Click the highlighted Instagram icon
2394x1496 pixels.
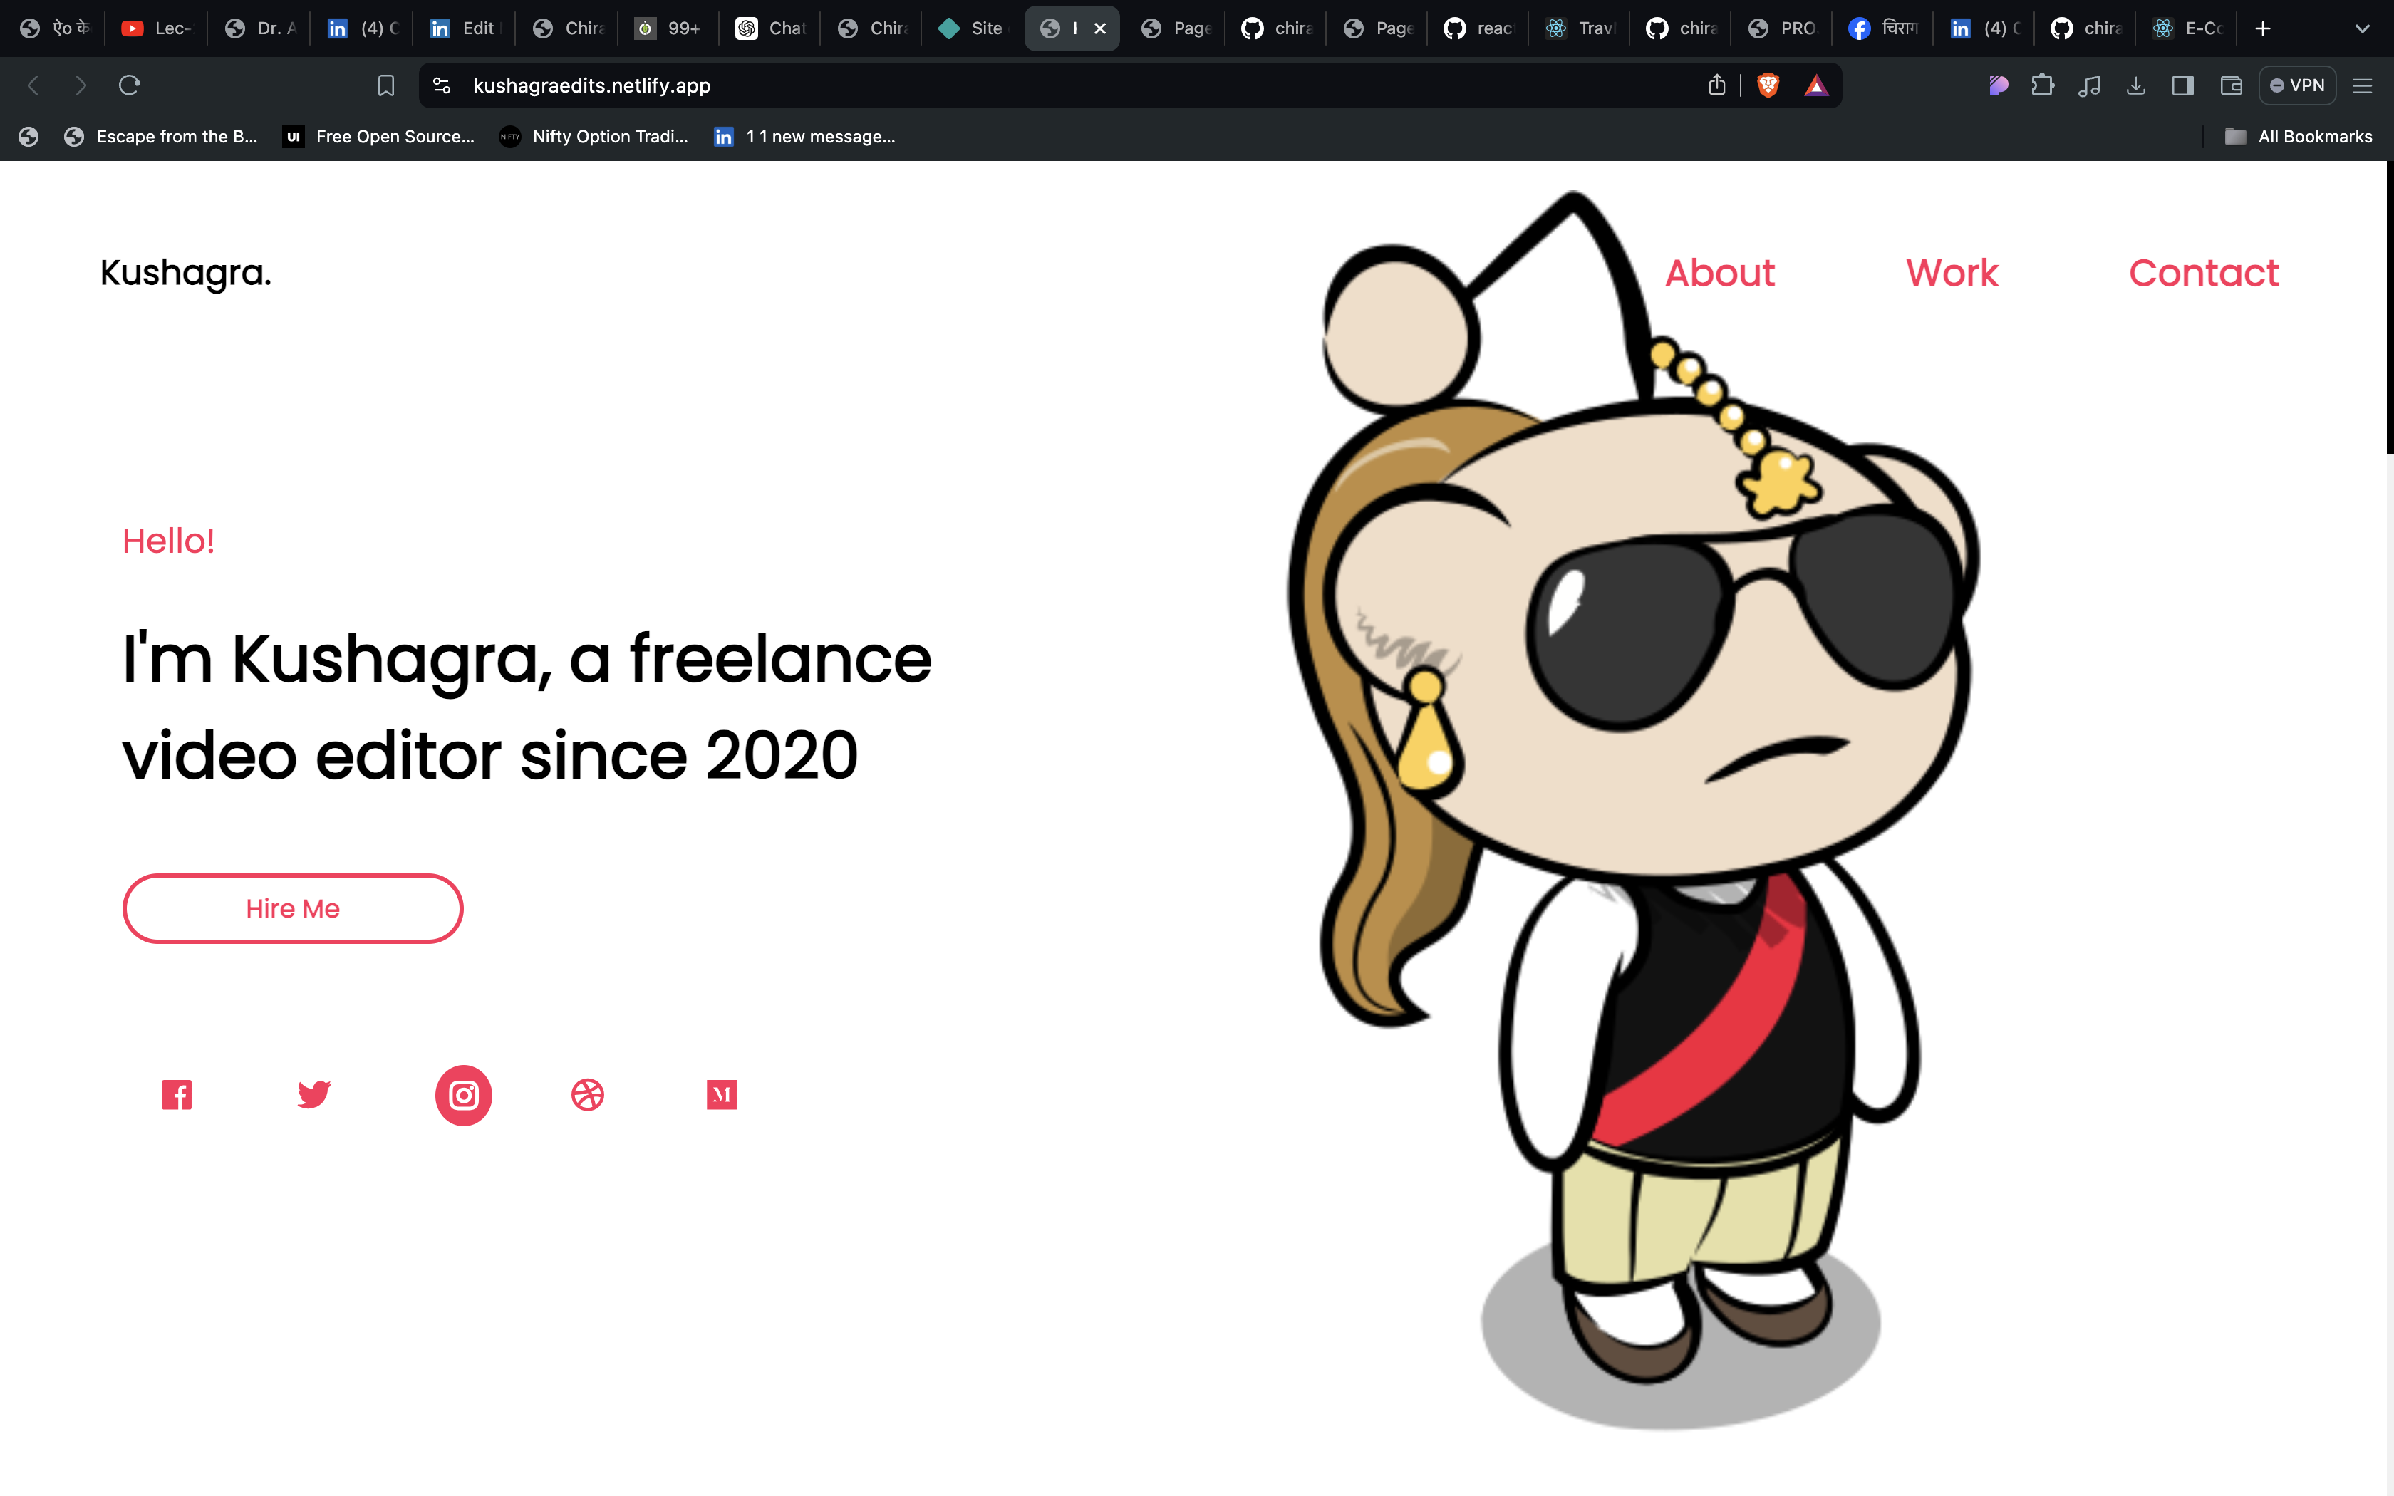(x=463, y=1094)
